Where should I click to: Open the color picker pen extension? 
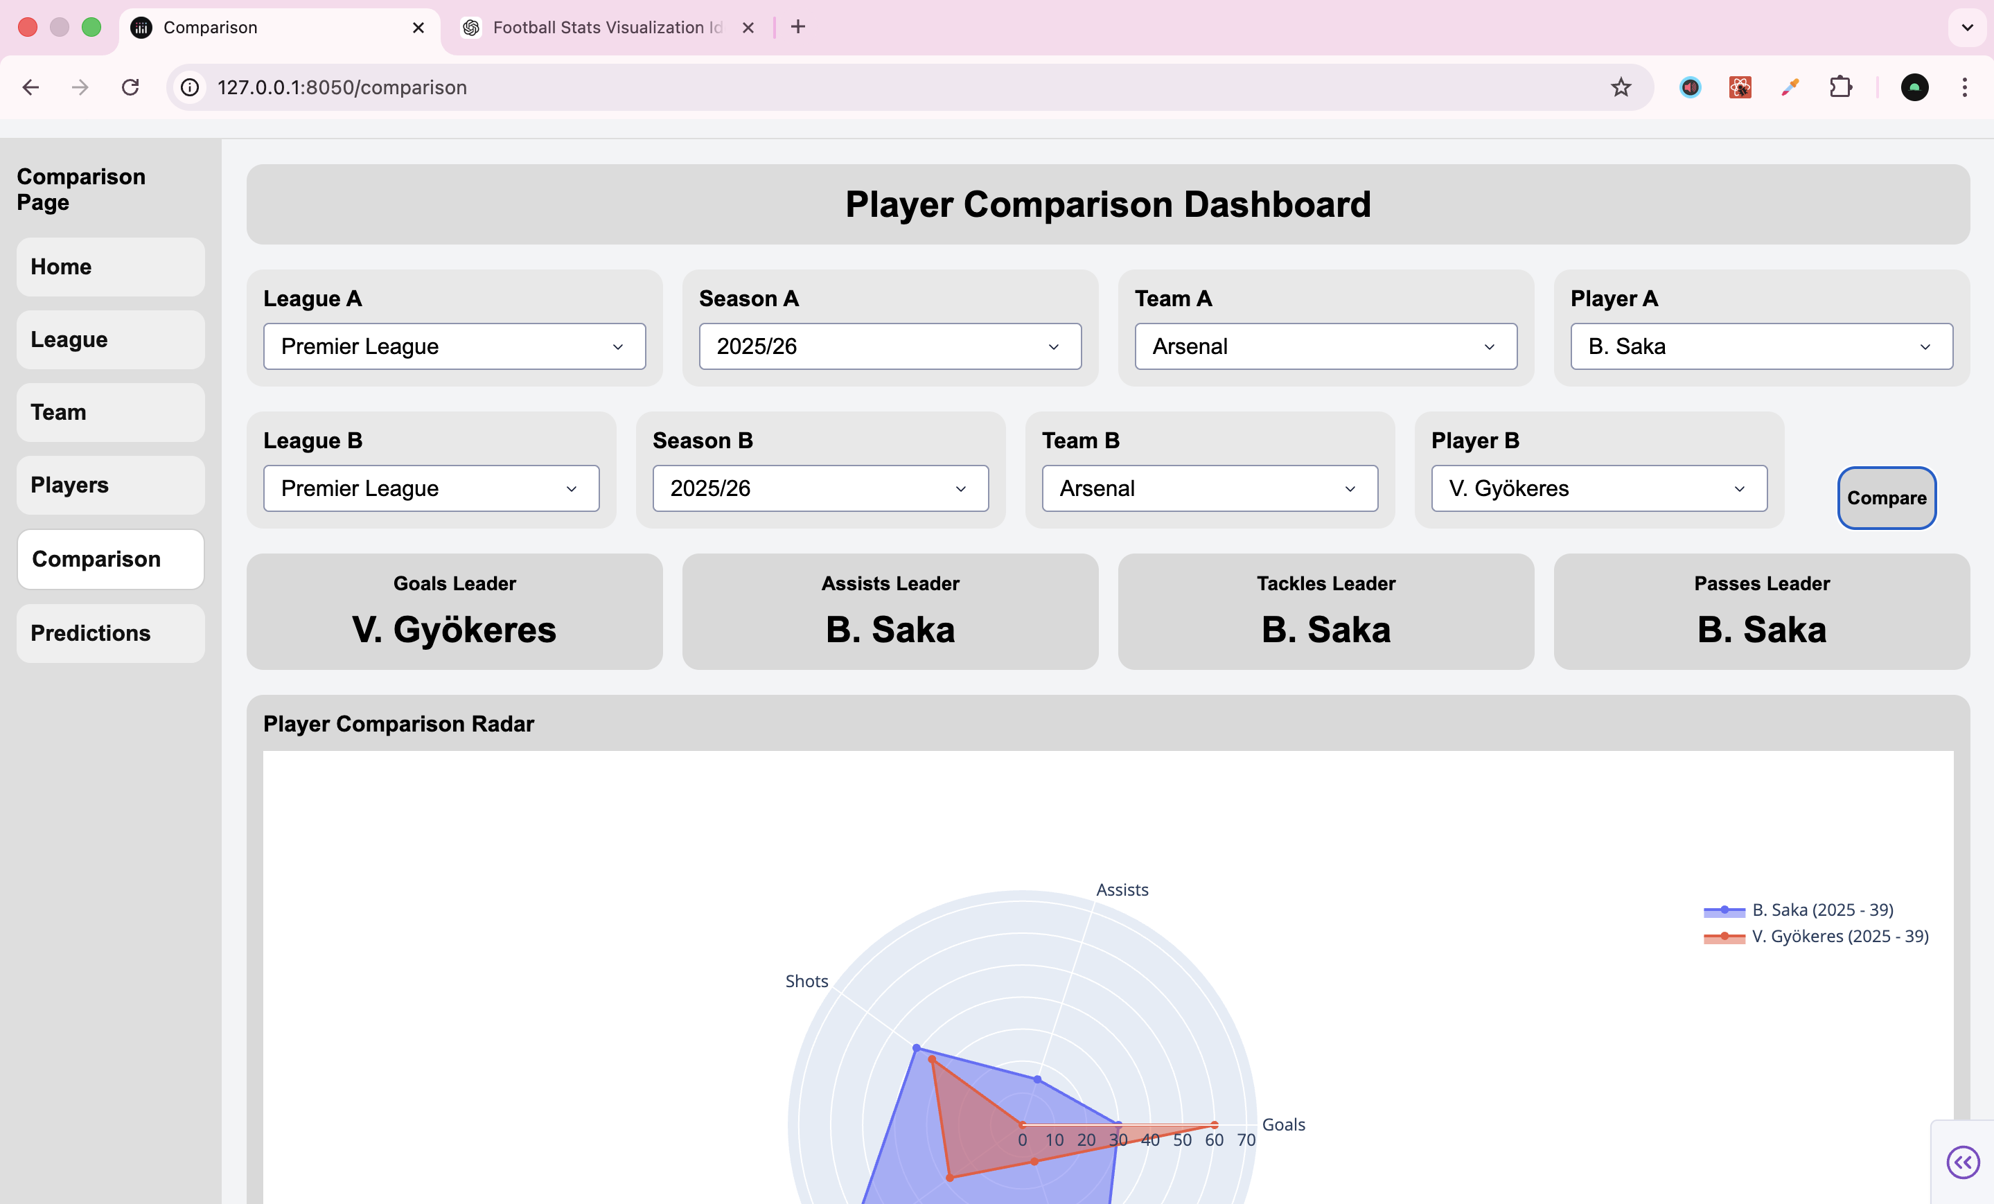point(1790,87)
